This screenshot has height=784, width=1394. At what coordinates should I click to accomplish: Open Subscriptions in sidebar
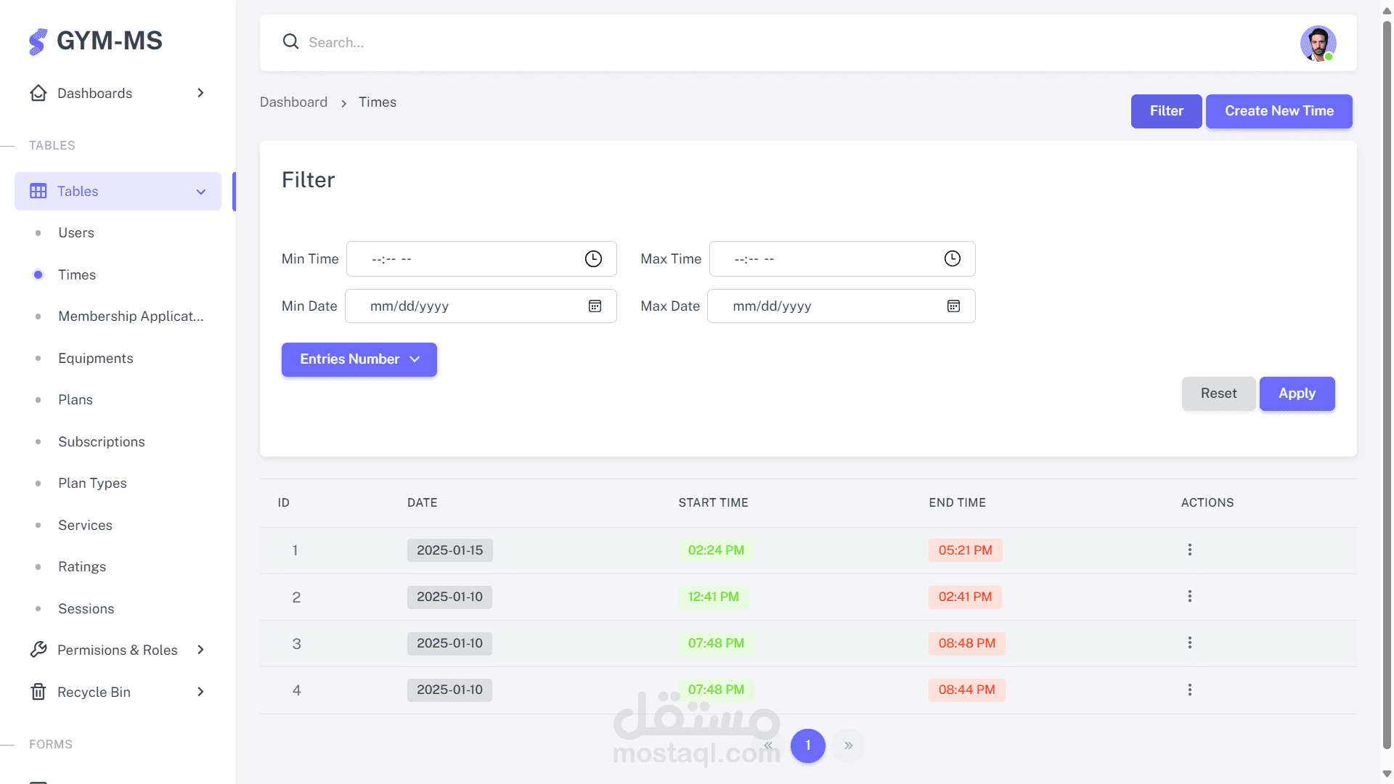click(102, 441)
